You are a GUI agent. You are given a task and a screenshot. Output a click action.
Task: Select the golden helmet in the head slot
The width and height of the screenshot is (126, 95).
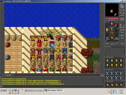click(112, 24)
